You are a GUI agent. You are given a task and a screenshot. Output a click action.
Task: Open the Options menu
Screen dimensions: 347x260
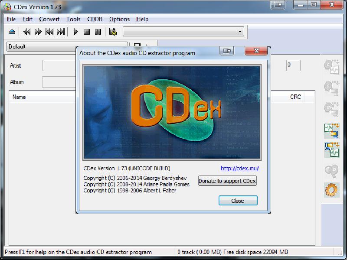tap(119, 19)
